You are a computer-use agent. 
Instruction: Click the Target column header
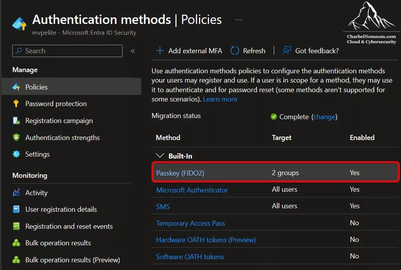click(281, 137)
